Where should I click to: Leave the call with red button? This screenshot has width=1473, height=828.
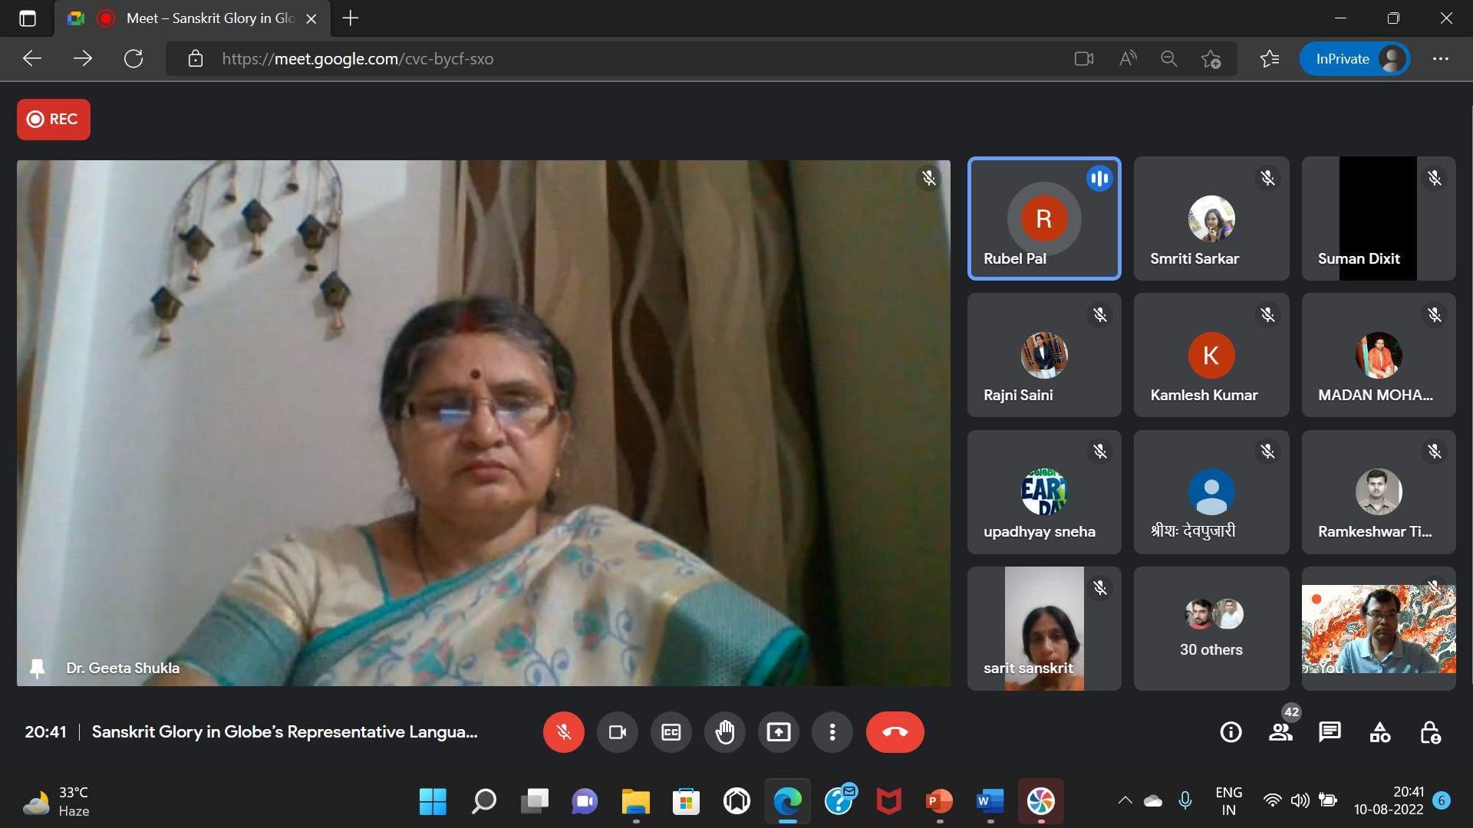pyautogui.click(x=895, y=732)
